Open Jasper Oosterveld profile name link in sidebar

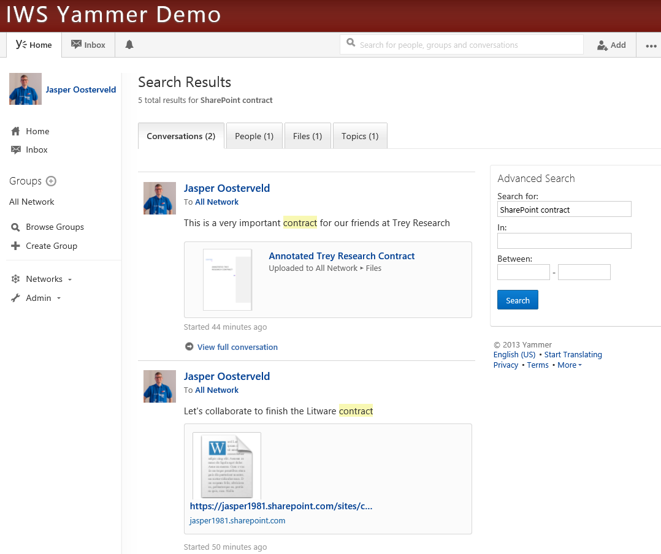tap(81, 89)
